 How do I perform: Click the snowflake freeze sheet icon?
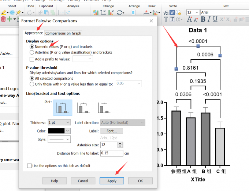(12, 12)
